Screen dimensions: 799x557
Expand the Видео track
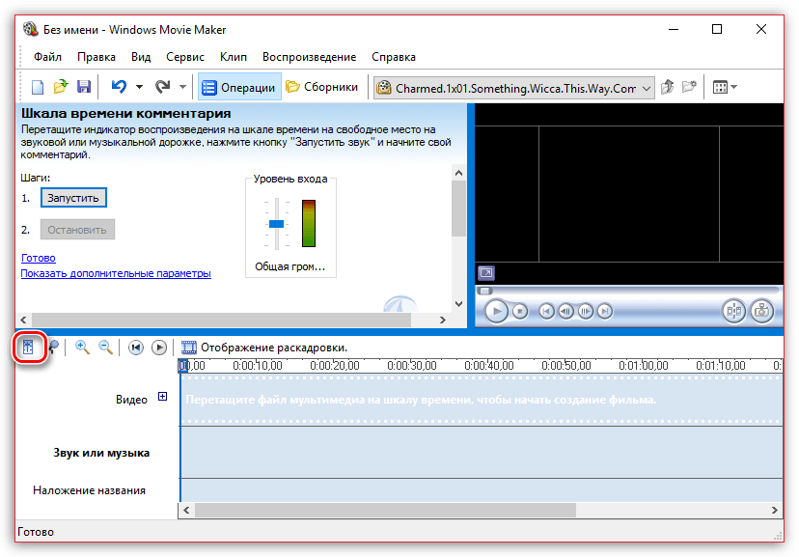point(162,397)
